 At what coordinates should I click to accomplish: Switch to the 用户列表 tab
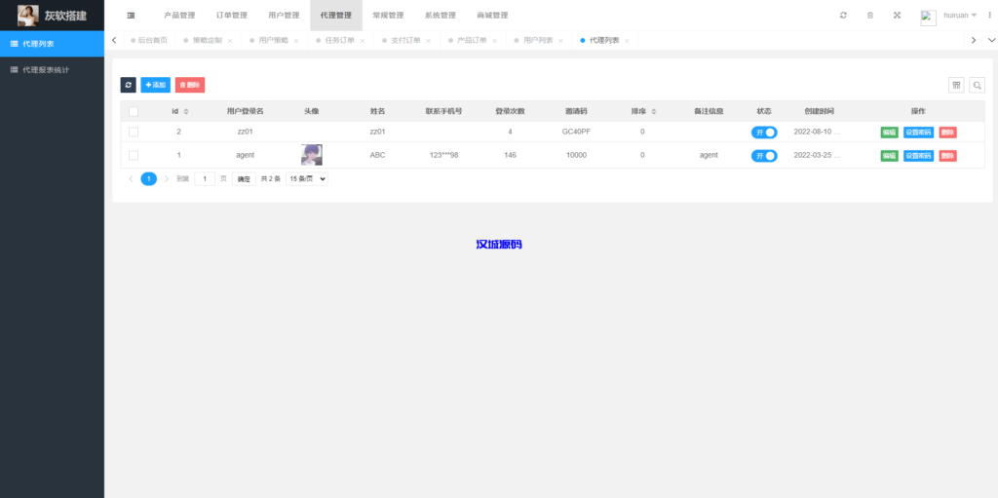pyautogui.click(x=538, y=40)
